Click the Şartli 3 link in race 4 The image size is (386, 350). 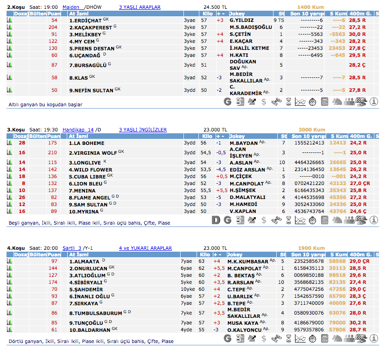coord(72,248)
